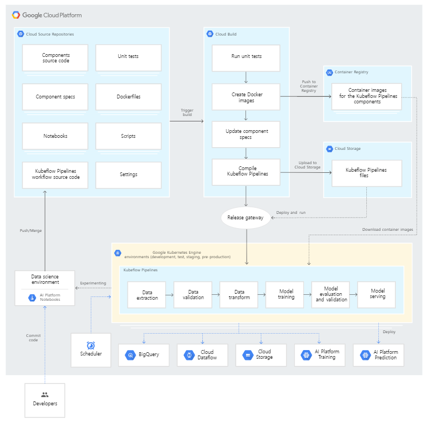Click the Cloud Build title text
Image resolution: width=427 pixels, height=425 pixels.
(226, 34)
